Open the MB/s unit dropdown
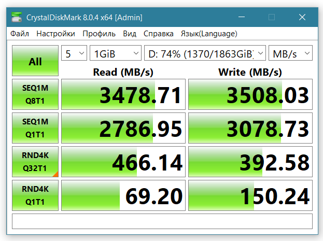Viewport: 323px width, 241px height. pyautogui.click(x=290, y=53)
